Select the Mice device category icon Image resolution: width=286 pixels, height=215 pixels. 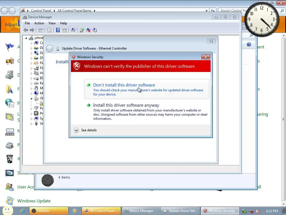click(36, 88)
